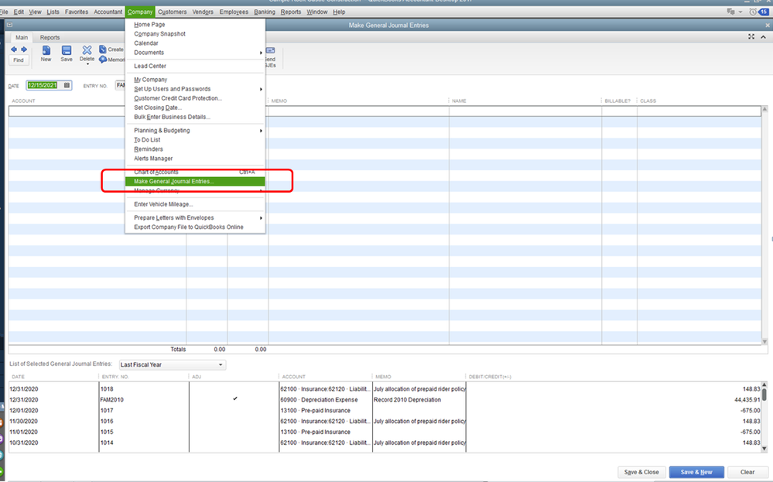The image size is (773, 482).
Task: Open the Lists menu
Action: 53,12
